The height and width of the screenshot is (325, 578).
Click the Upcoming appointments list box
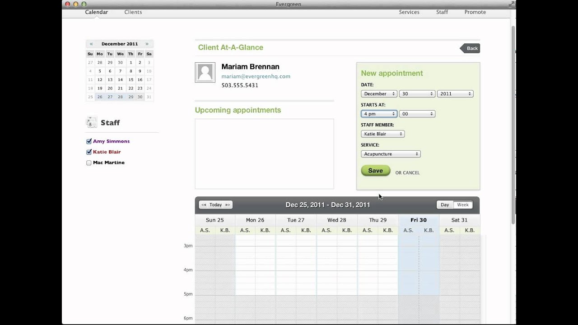(264, 154)
